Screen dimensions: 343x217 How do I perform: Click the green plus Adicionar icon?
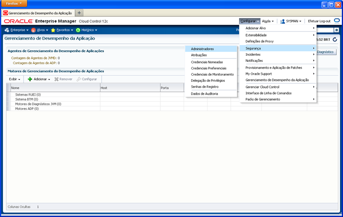[30, 79]
